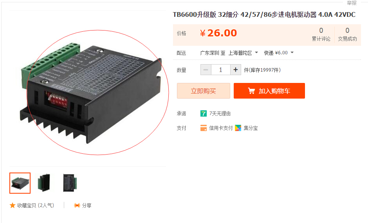Increase quantity with the plus button
The width and height of the screenshot is (368, 223).
[x=236, y=70]
